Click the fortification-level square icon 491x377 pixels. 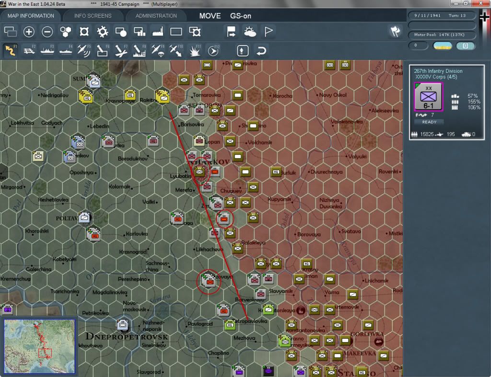84,32
